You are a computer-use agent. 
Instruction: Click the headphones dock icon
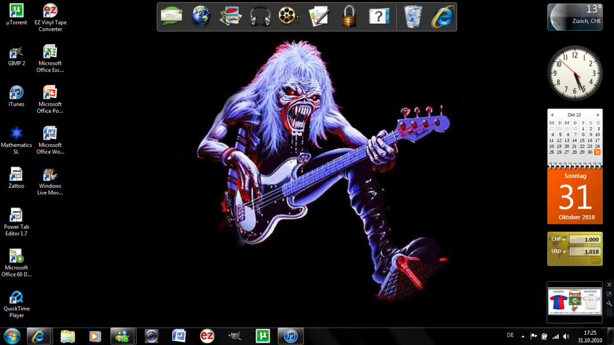click(260, 16)
